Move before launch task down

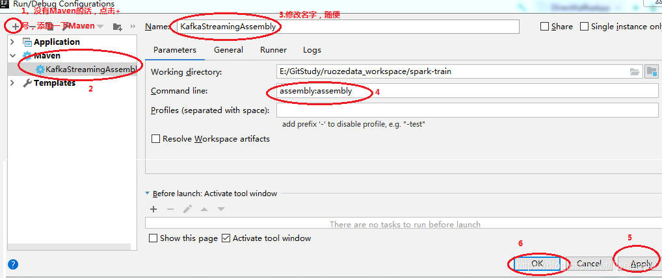tap(221, 209)
